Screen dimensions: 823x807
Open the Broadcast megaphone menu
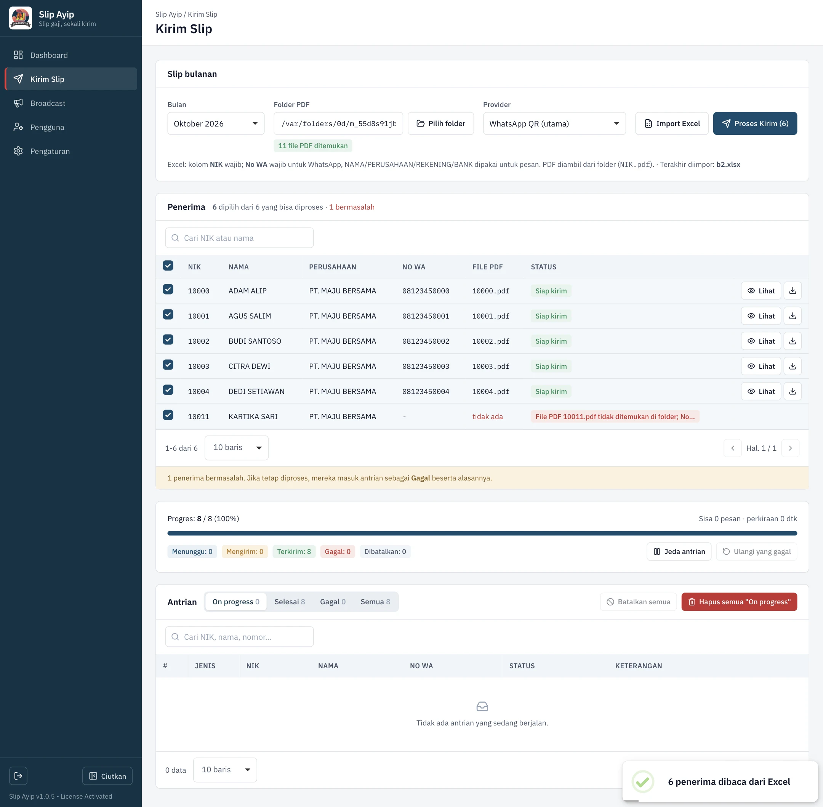(71, 103)
